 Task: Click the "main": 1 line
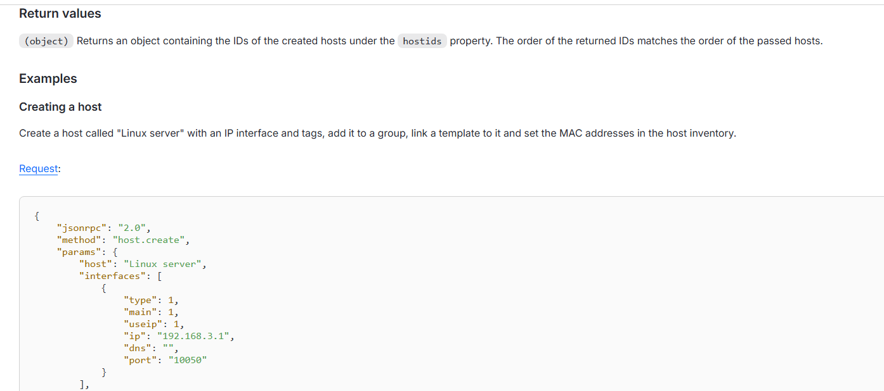pyautogui.click(x=151, y=312)
